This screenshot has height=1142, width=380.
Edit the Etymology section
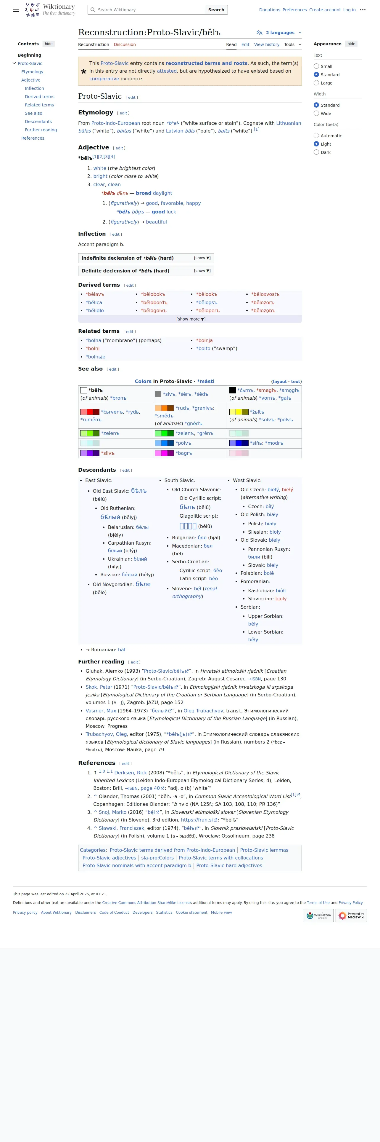123,113
